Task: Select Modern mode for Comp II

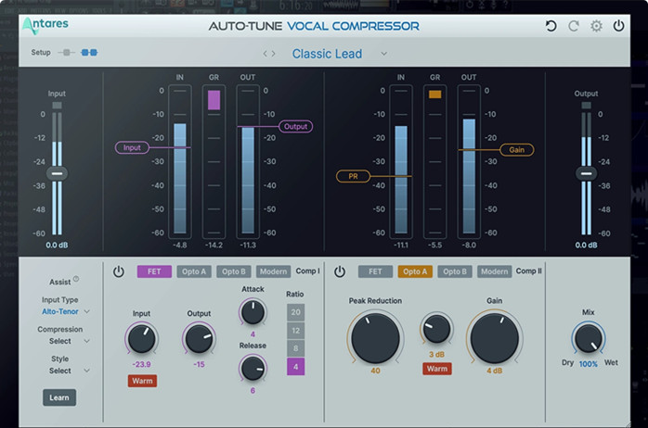Action: (x=494, y=271)
